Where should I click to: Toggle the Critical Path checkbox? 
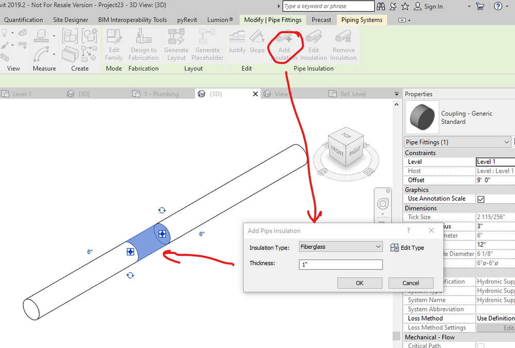tap(481, 346)
